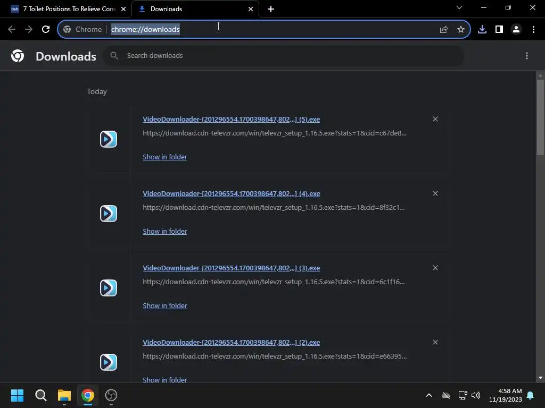Screen dimensions: 545x408
Task: Click the source URL ending cid=8f32c1
Action: point(274,208)
